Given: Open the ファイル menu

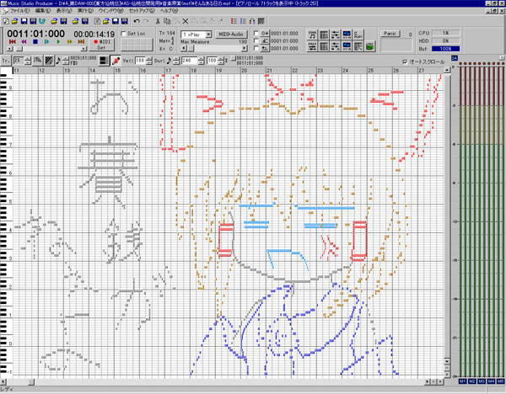Looking at the screenshot, I should pyautogui.click(x=20, y=11).
